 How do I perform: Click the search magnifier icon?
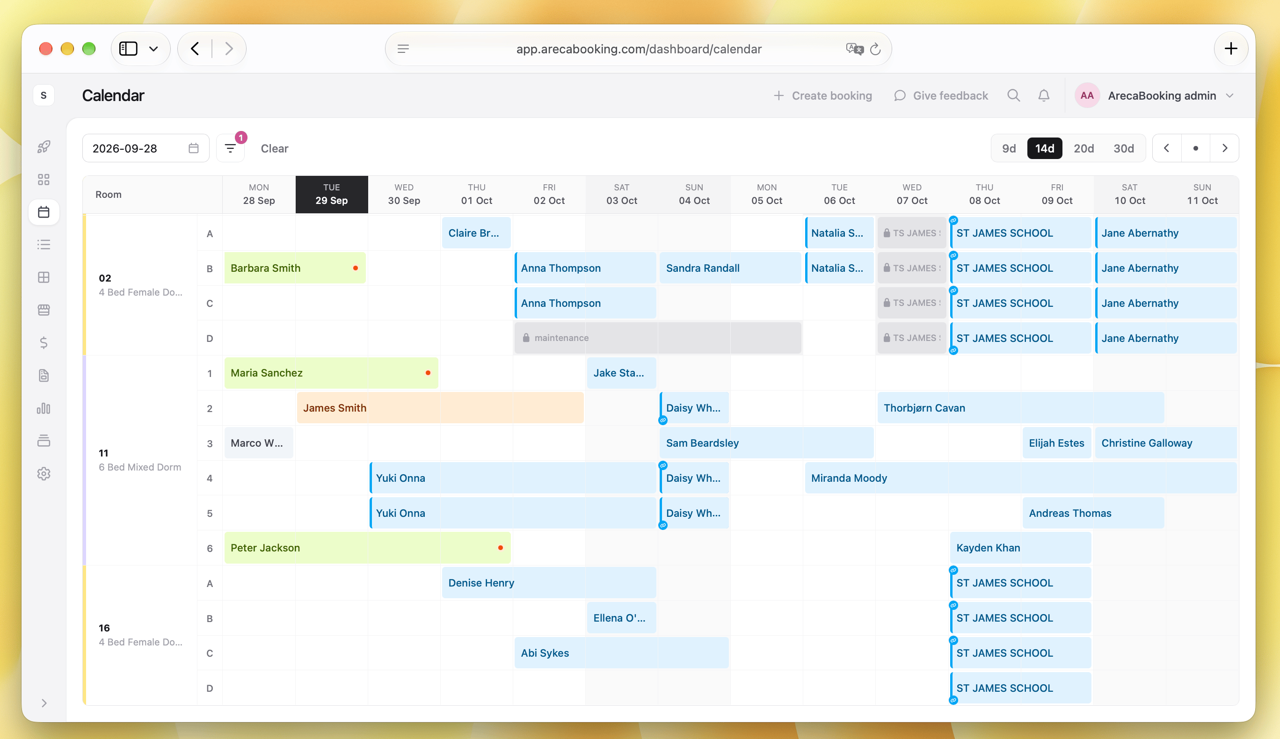[x=1013, y=95]
